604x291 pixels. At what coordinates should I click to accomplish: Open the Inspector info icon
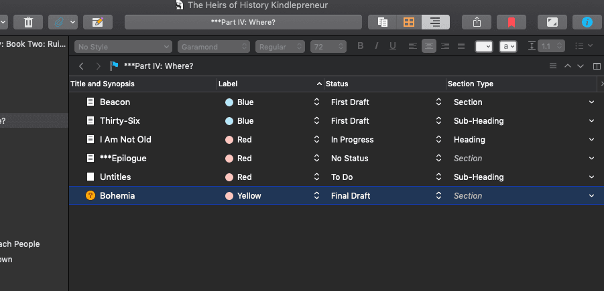587,22
